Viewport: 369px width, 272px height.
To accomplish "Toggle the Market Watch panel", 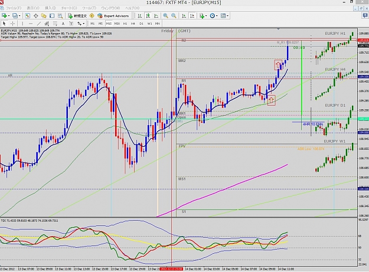I will click(28, 16).
